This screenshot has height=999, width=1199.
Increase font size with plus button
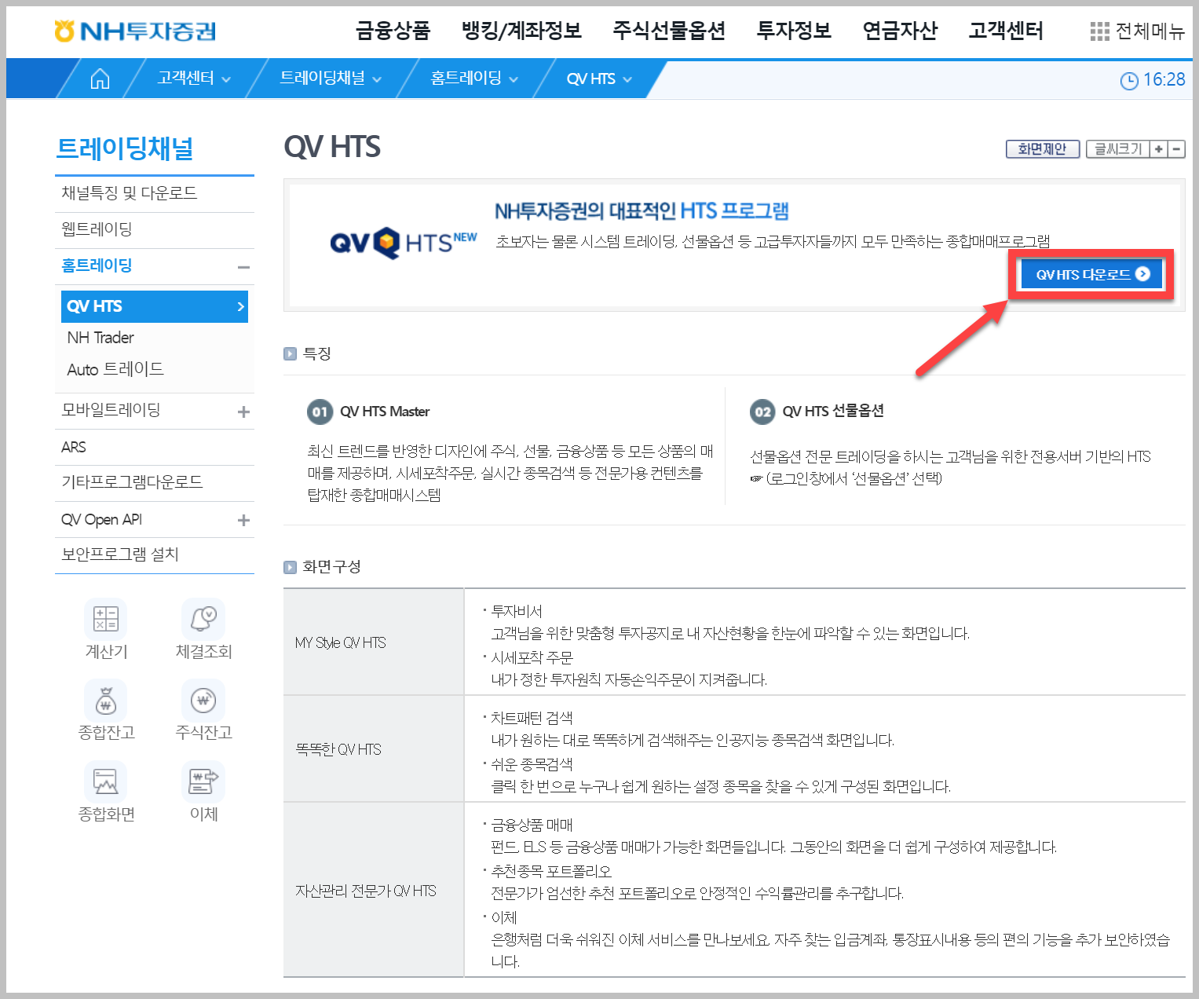pyautogui.click(x=1159, y=149)
